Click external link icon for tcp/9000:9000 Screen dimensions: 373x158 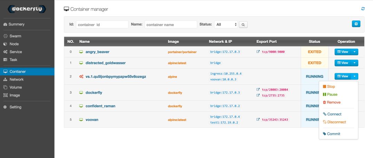pyautogui.click(x=258, y=52)
